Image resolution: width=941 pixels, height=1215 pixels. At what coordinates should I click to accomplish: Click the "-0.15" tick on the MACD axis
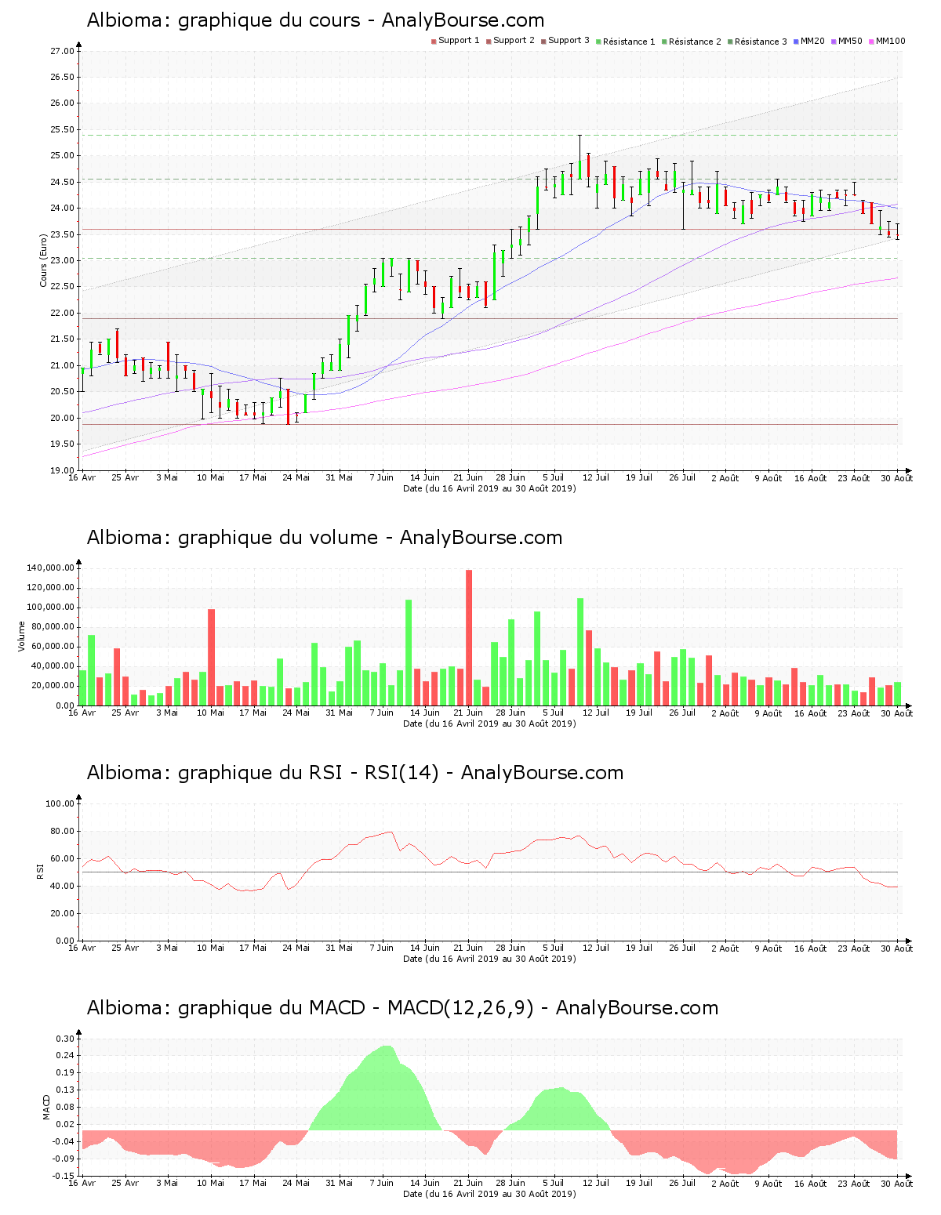coord(64,1176)
